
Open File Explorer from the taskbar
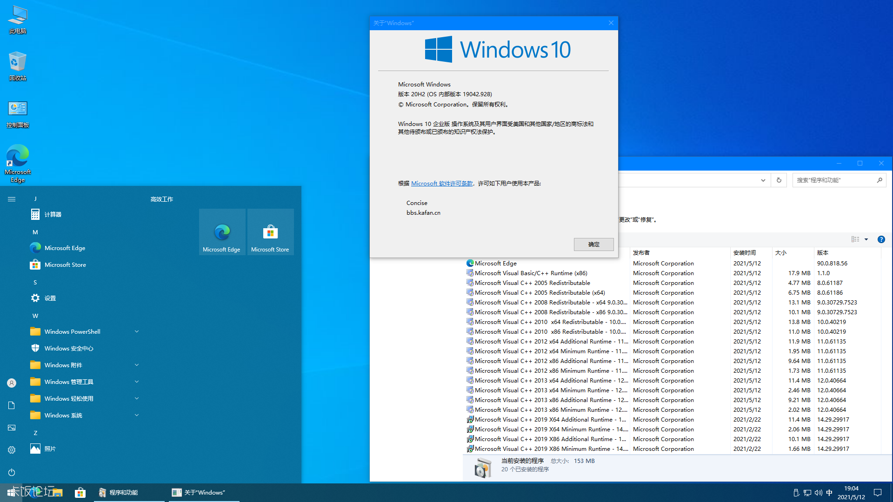pos(57,492)
